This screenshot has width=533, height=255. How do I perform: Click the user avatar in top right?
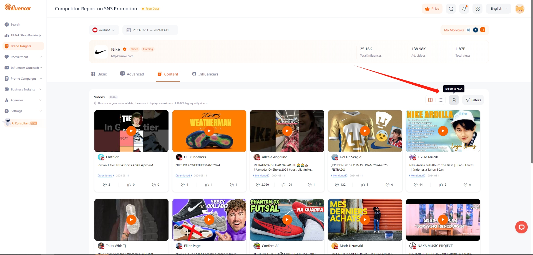pyautogui.click(x=519, y=9)
